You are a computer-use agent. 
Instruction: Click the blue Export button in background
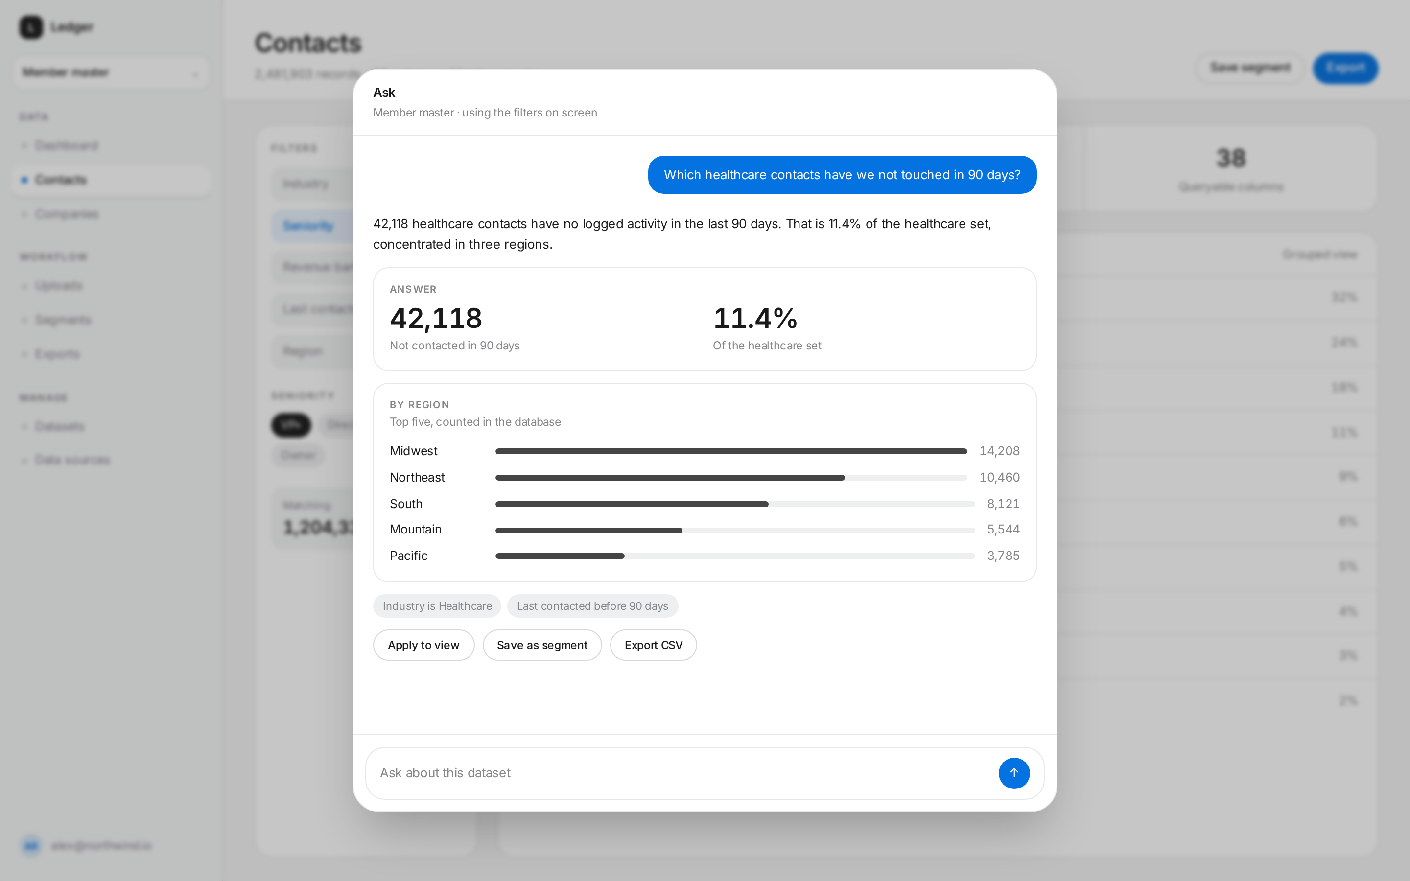tap(1345, 68)
